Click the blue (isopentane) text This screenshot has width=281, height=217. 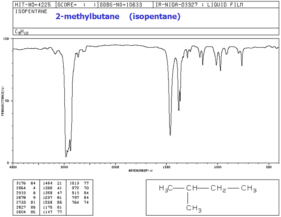point(155,17)
